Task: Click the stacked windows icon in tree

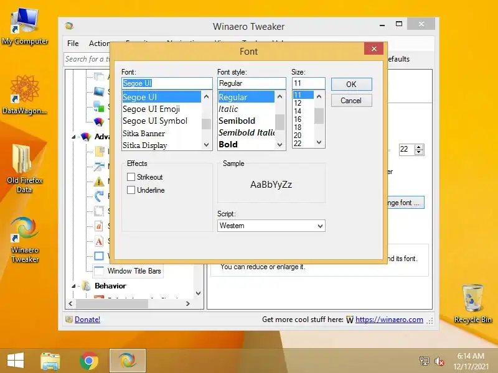Action: click(99, 76)
